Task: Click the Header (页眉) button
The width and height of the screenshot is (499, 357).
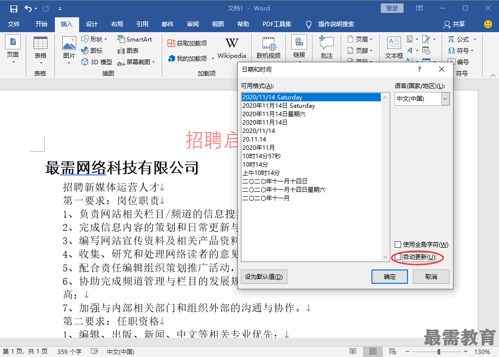Action: (360, 39)
